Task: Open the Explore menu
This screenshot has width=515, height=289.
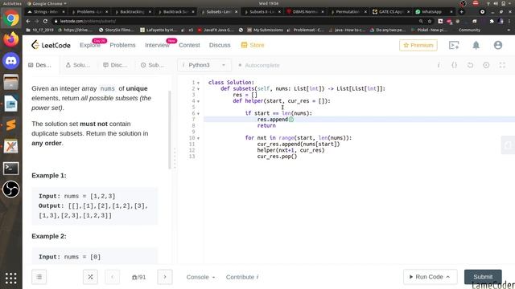Action: point(89,45)
